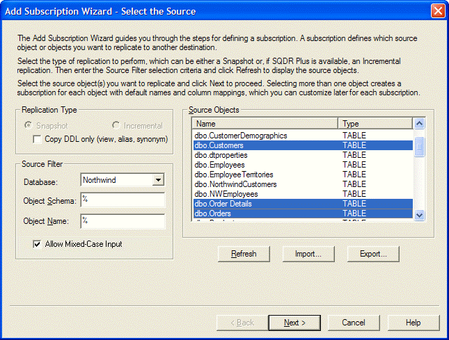Click the Object Name input field
This screenshot has width=449, height=340.
(123, 221)
